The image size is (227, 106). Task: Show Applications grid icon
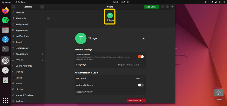5,100
